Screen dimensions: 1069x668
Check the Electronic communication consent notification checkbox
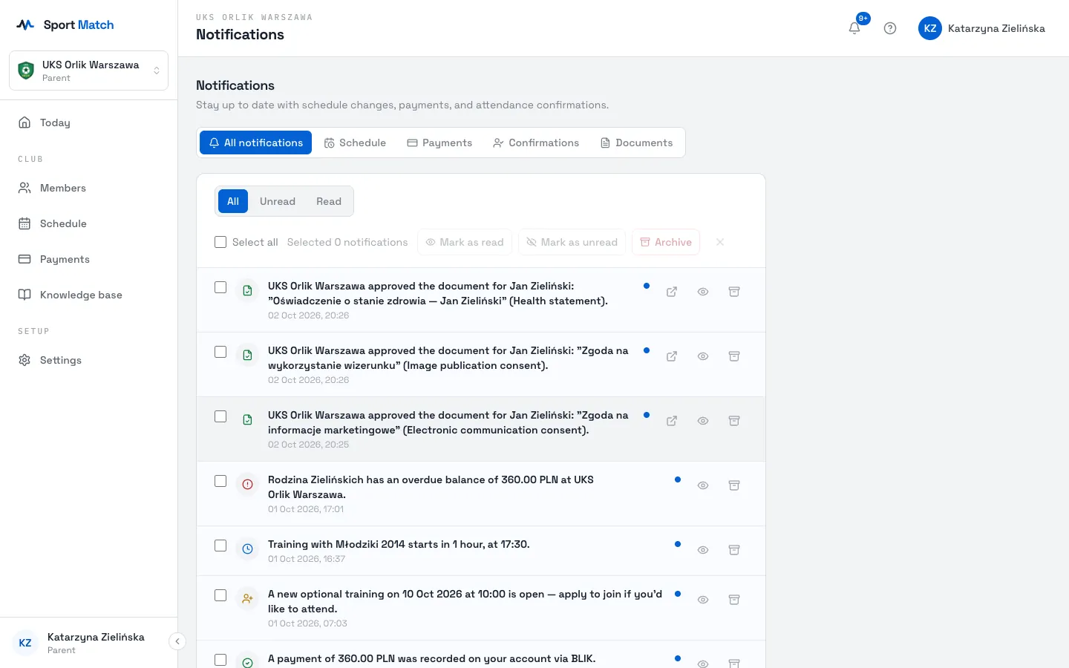[220, 416]
